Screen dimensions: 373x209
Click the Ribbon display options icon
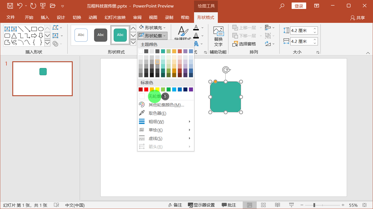(317, 6)
